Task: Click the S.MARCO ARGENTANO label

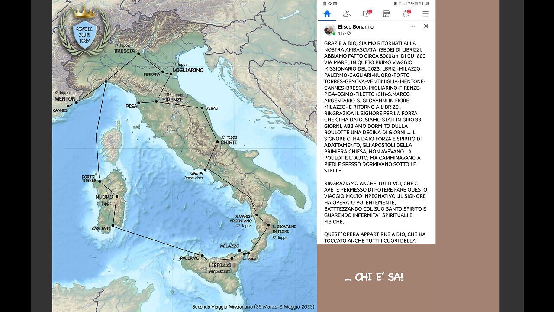Action: point(241,219)
